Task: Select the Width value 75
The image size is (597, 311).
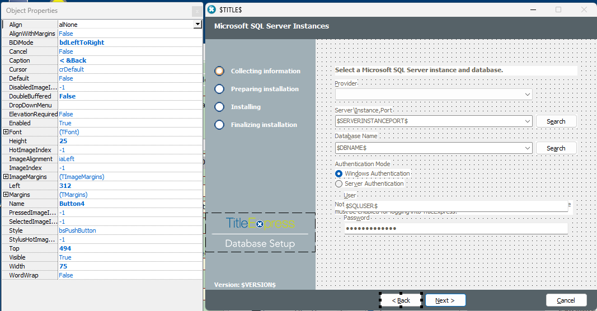Action: tap(63, 266)
